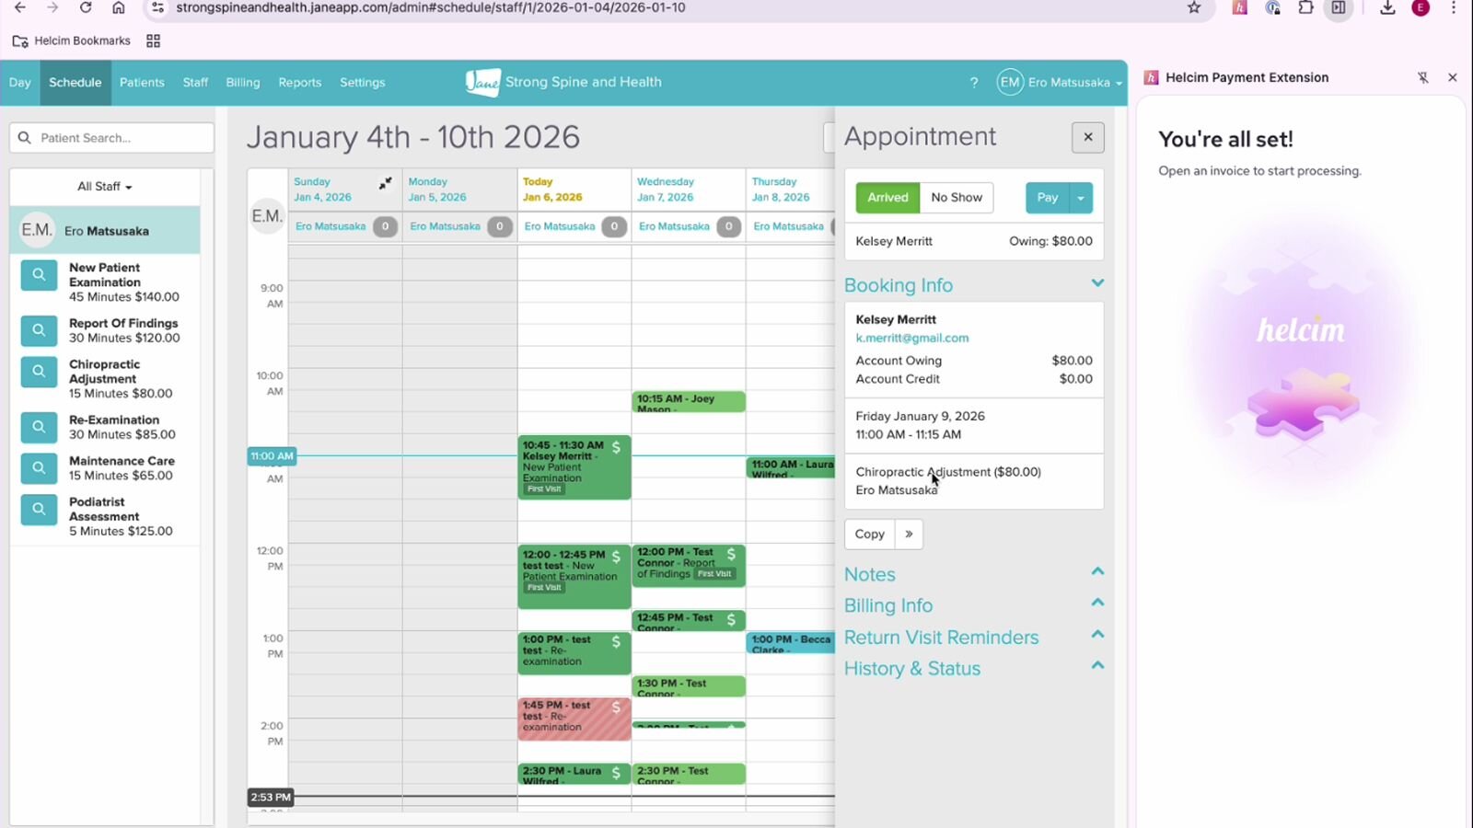
Task: Open the help question mark icon
Action: [974, 82]
